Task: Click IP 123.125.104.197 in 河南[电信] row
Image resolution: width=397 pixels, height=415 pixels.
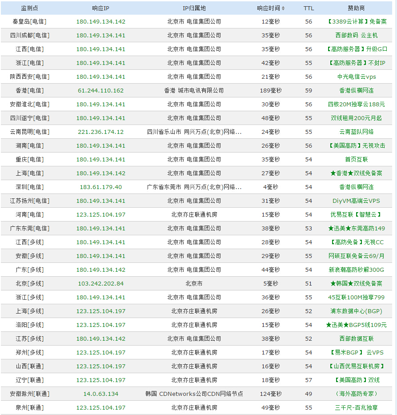Action: tap(101, 215)
